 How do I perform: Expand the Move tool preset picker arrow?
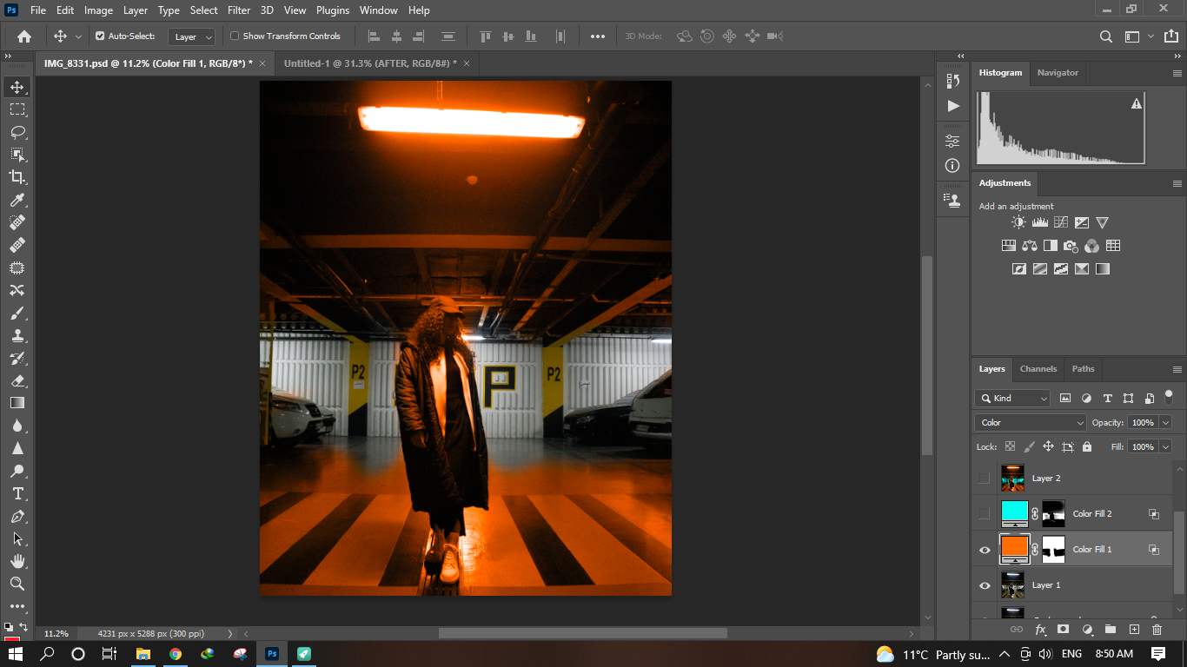point(78,36)
